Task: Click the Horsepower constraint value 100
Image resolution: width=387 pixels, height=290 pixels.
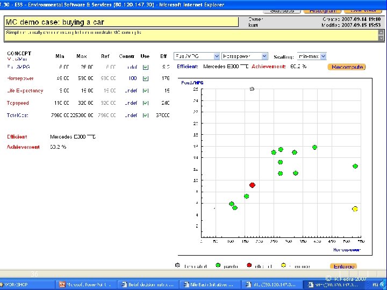Action: pos(132,78)
